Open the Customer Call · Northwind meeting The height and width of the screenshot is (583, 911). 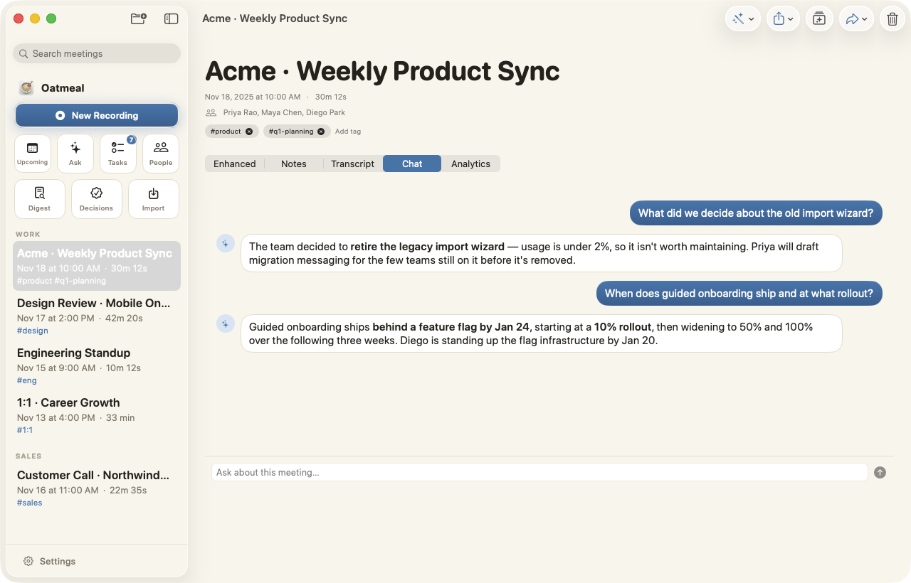pyautogui.click(x=97, y=488)
